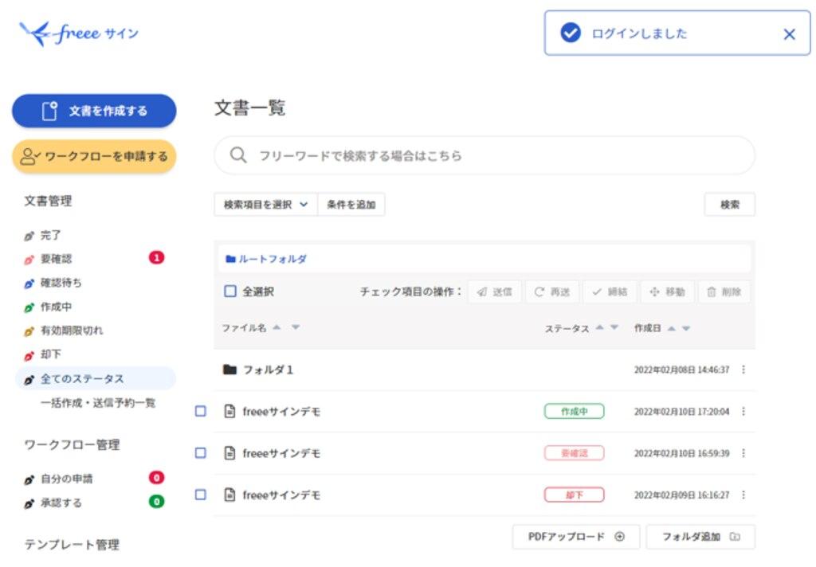The width and height of the screenshot is (816, 567).
Task: Sort 作成日 ascending with up arrow
Action: tap(671, 328)
